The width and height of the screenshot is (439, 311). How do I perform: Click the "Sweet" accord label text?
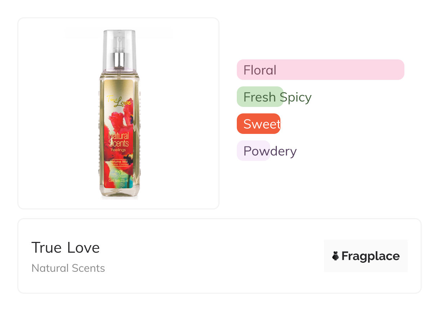point(262,124)
